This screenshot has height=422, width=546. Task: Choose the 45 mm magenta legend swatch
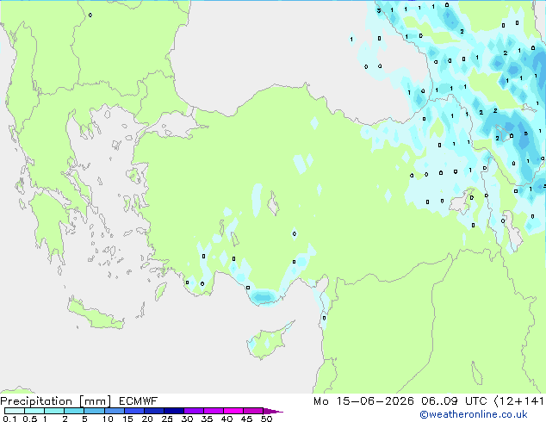(253, 411)
